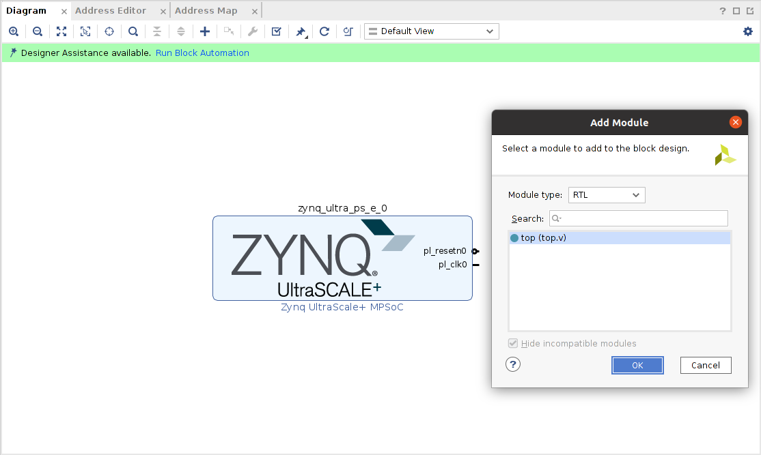The height and width of the screenshot is (455, 761).
Task: Switch to the Address Map tab
Action: click(x=206, y=11)
